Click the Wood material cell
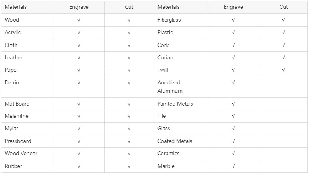The width and height of the screenshot is (309, 174). 27,20
